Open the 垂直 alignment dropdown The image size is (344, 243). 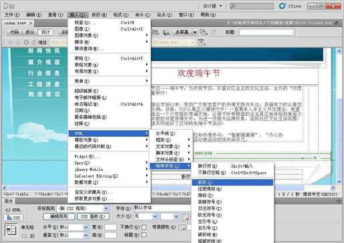point(86,235)
